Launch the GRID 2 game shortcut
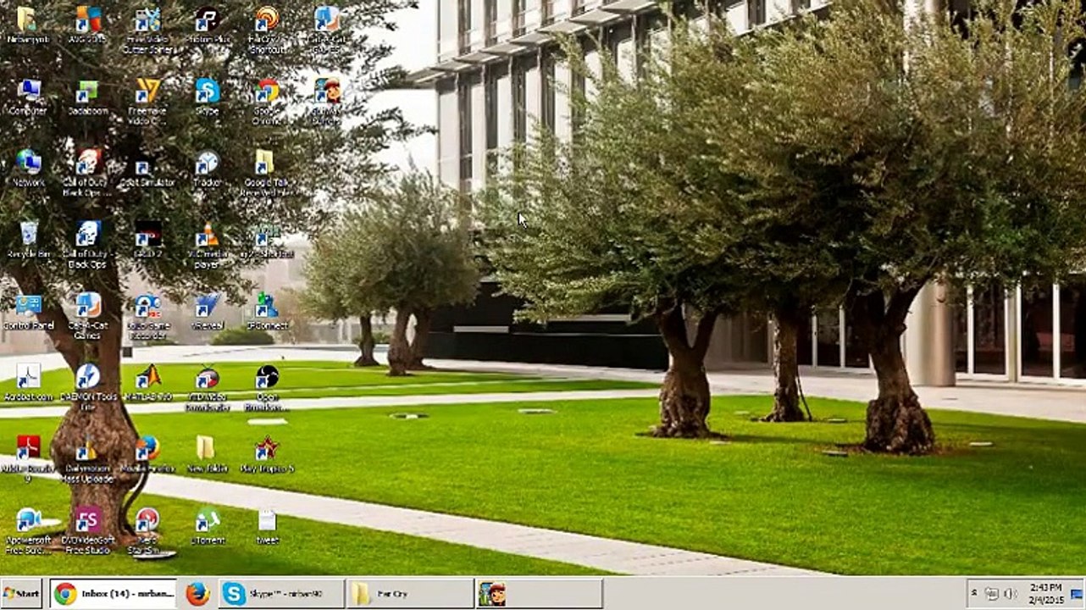 [x=147, y=240]
